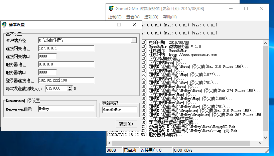Click the log vertical scrollbar down arrow

(265, 138)
